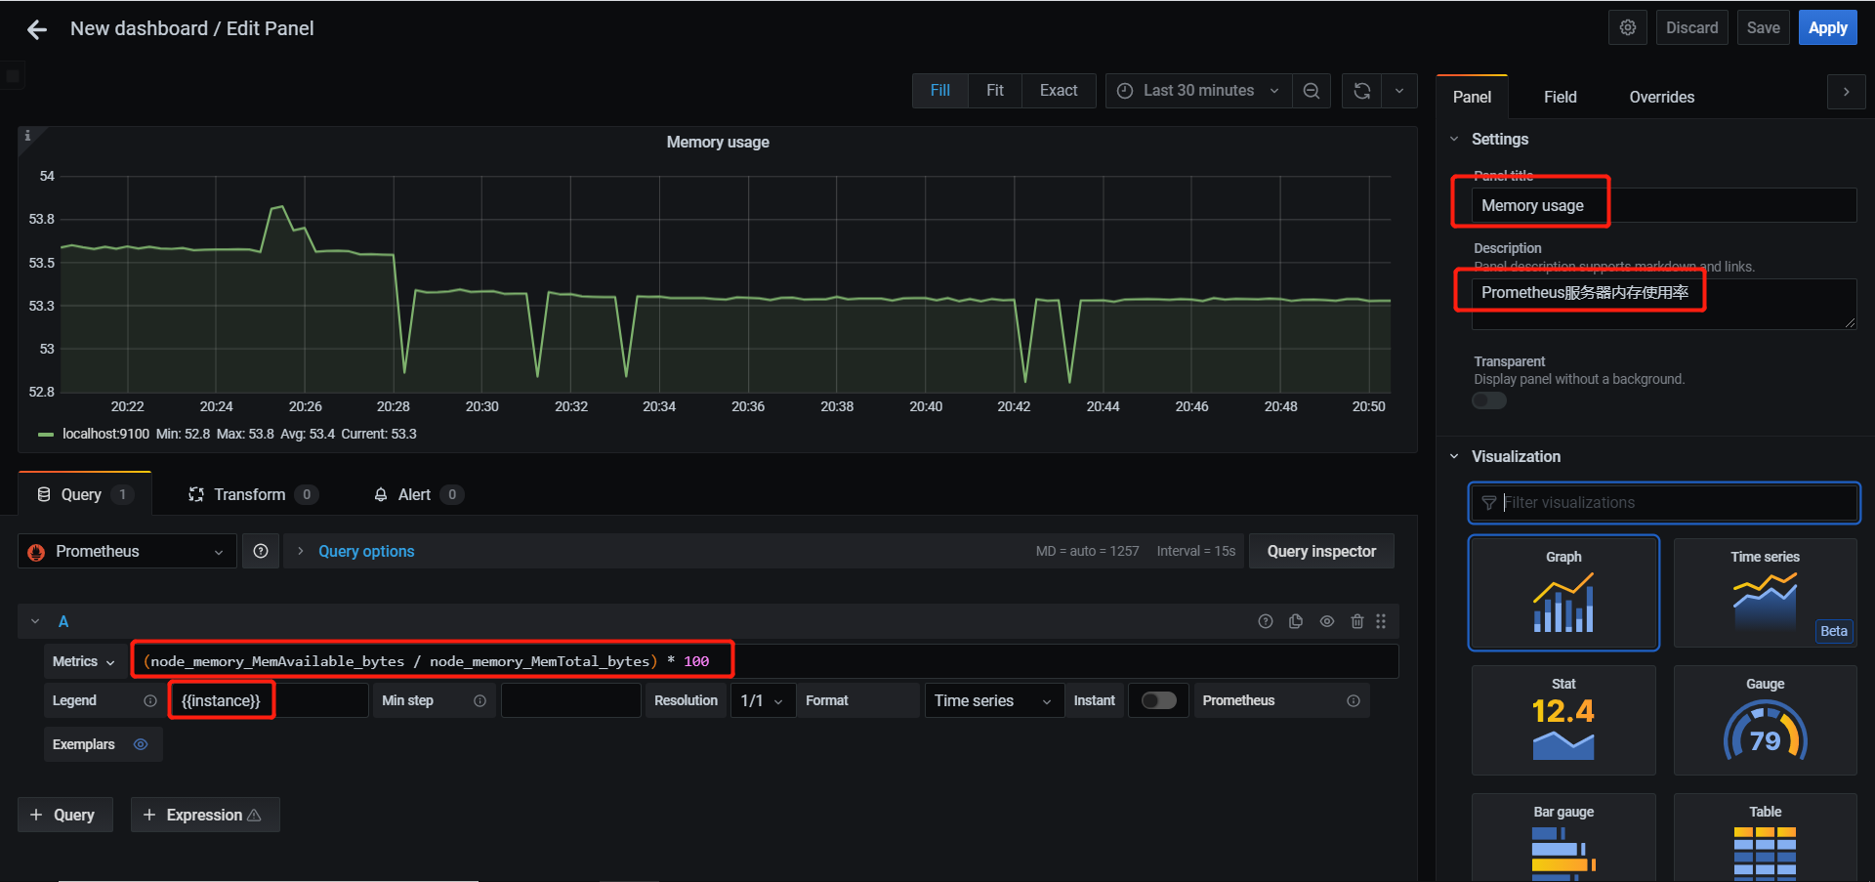Click the panel info icon in the graph corner
Image resolution: width=1875 pixels, height=882 pixels.
pos(27,136)
